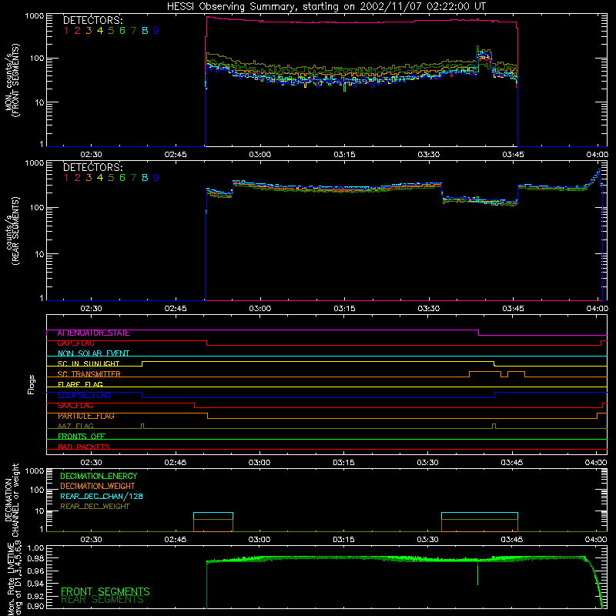The width and height of the screenshot is (616, 616).
Task: Select detector 2 in front segments legend
Action: (x=78, y=31)
